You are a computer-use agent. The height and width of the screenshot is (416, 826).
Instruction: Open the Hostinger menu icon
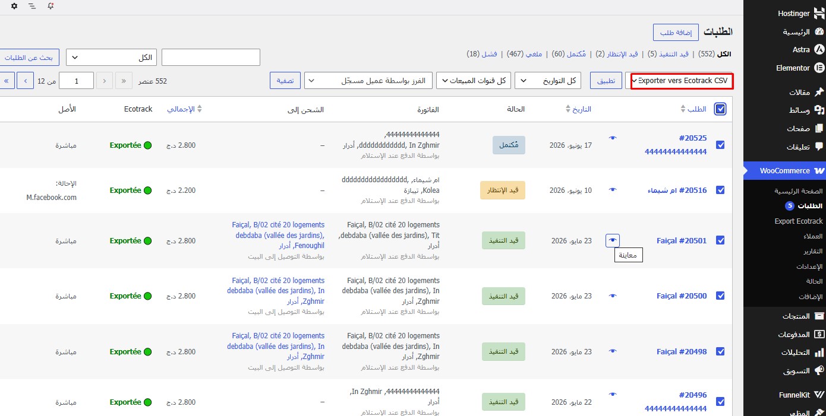click(x=819, y=13)
